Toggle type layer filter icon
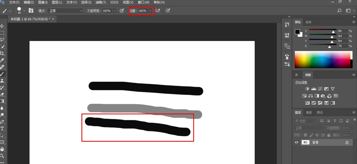The height and width of the screenshot is (164, 357). tap(335, 121)
